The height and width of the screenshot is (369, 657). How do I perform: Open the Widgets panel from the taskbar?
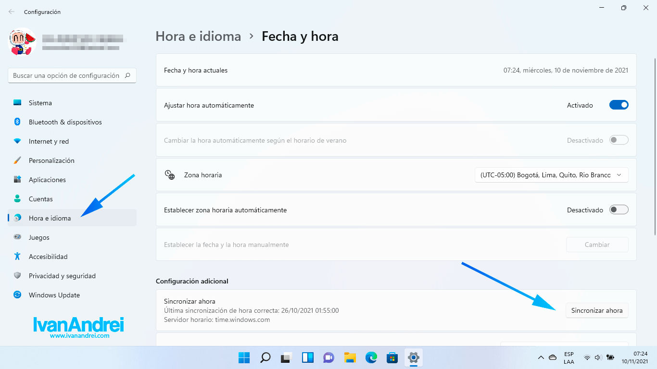(307, 357)
